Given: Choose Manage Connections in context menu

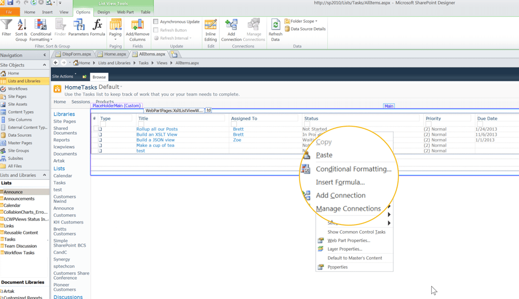Looking at the screenshot, I should click(x=348, y=209).
